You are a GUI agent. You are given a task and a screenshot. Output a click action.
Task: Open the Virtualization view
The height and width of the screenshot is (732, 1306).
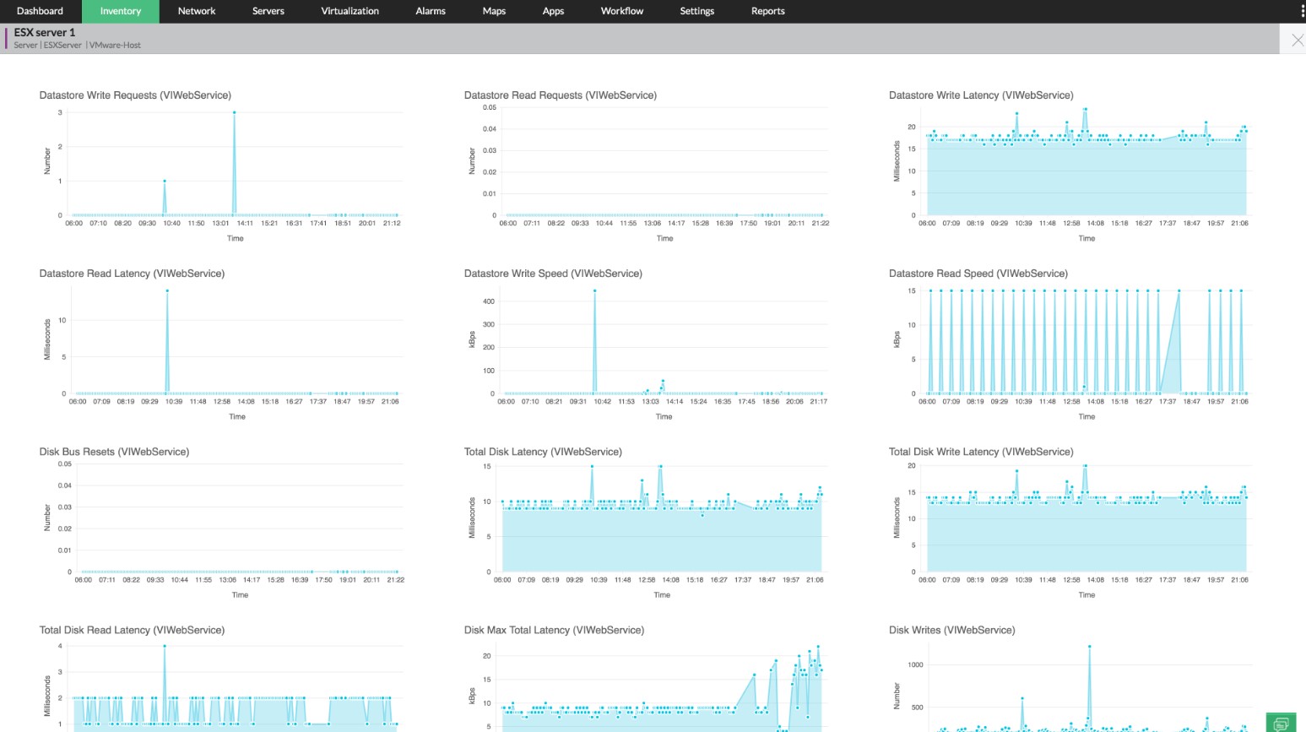click(350, 11)
